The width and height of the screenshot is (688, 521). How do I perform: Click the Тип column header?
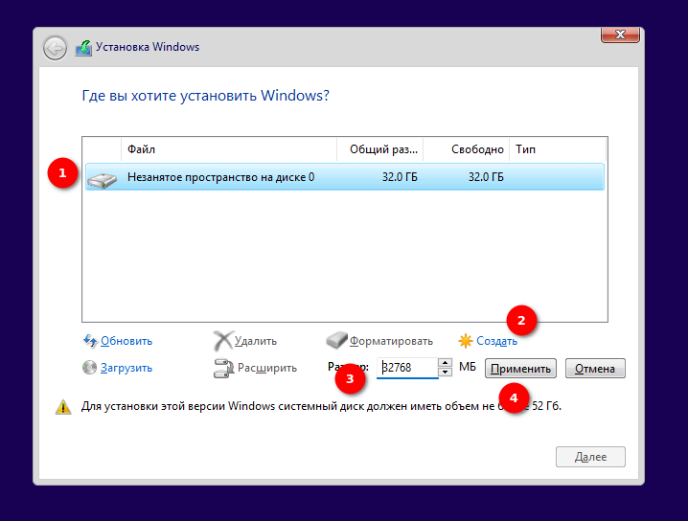pos(558,149)
